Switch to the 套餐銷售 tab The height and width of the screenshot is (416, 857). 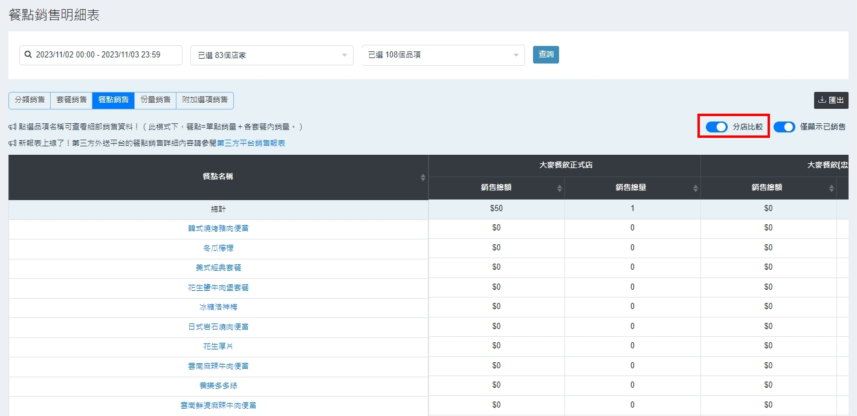[71, 100]
